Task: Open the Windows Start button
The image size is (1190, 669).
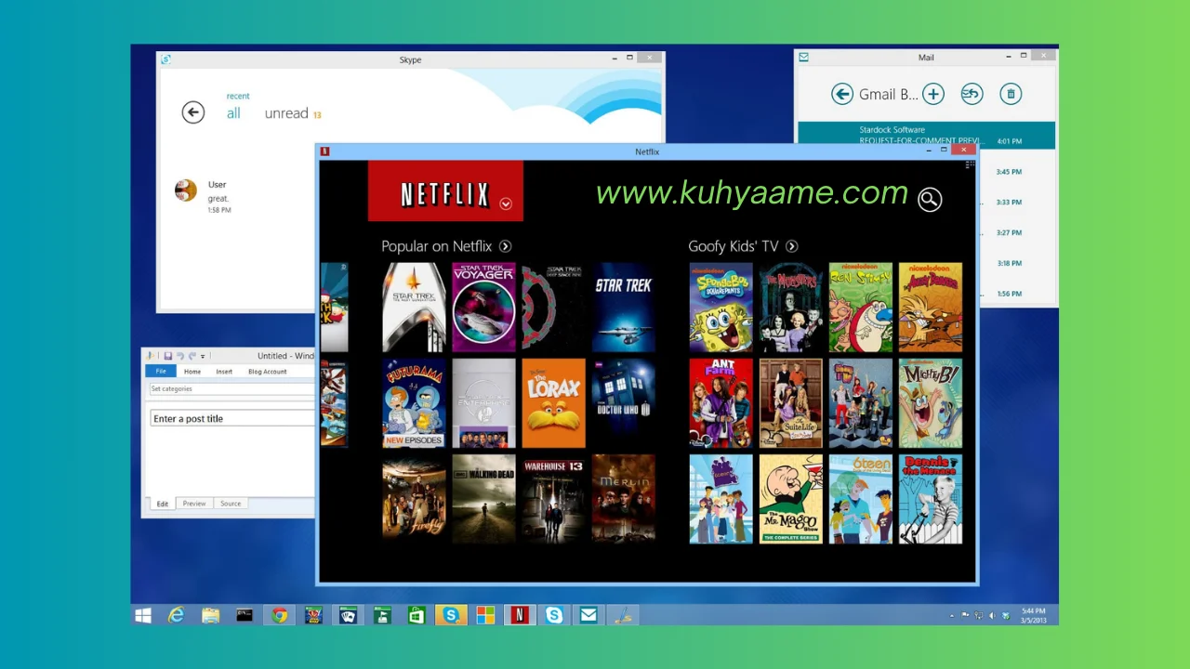Action: [x=143, y=615]
